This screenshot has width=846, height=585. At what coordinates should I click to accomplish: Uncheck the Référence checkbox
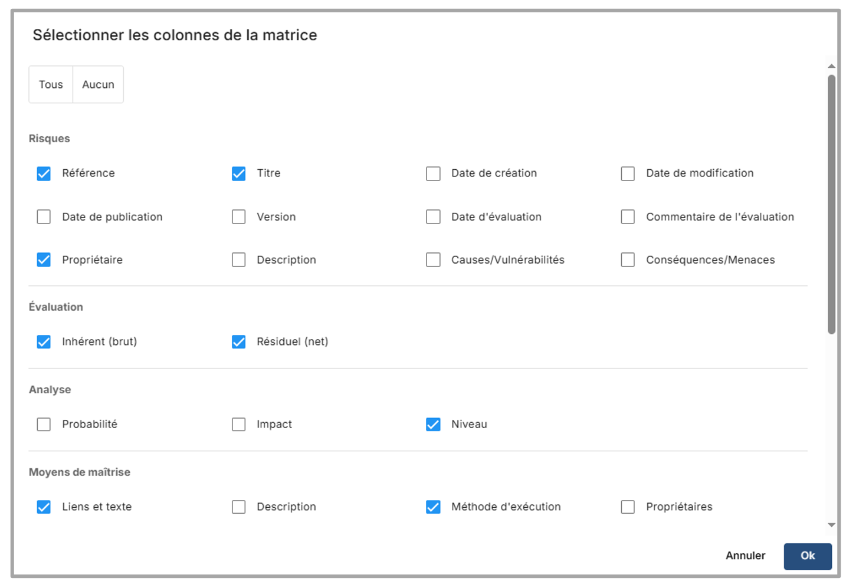[44, 173]
